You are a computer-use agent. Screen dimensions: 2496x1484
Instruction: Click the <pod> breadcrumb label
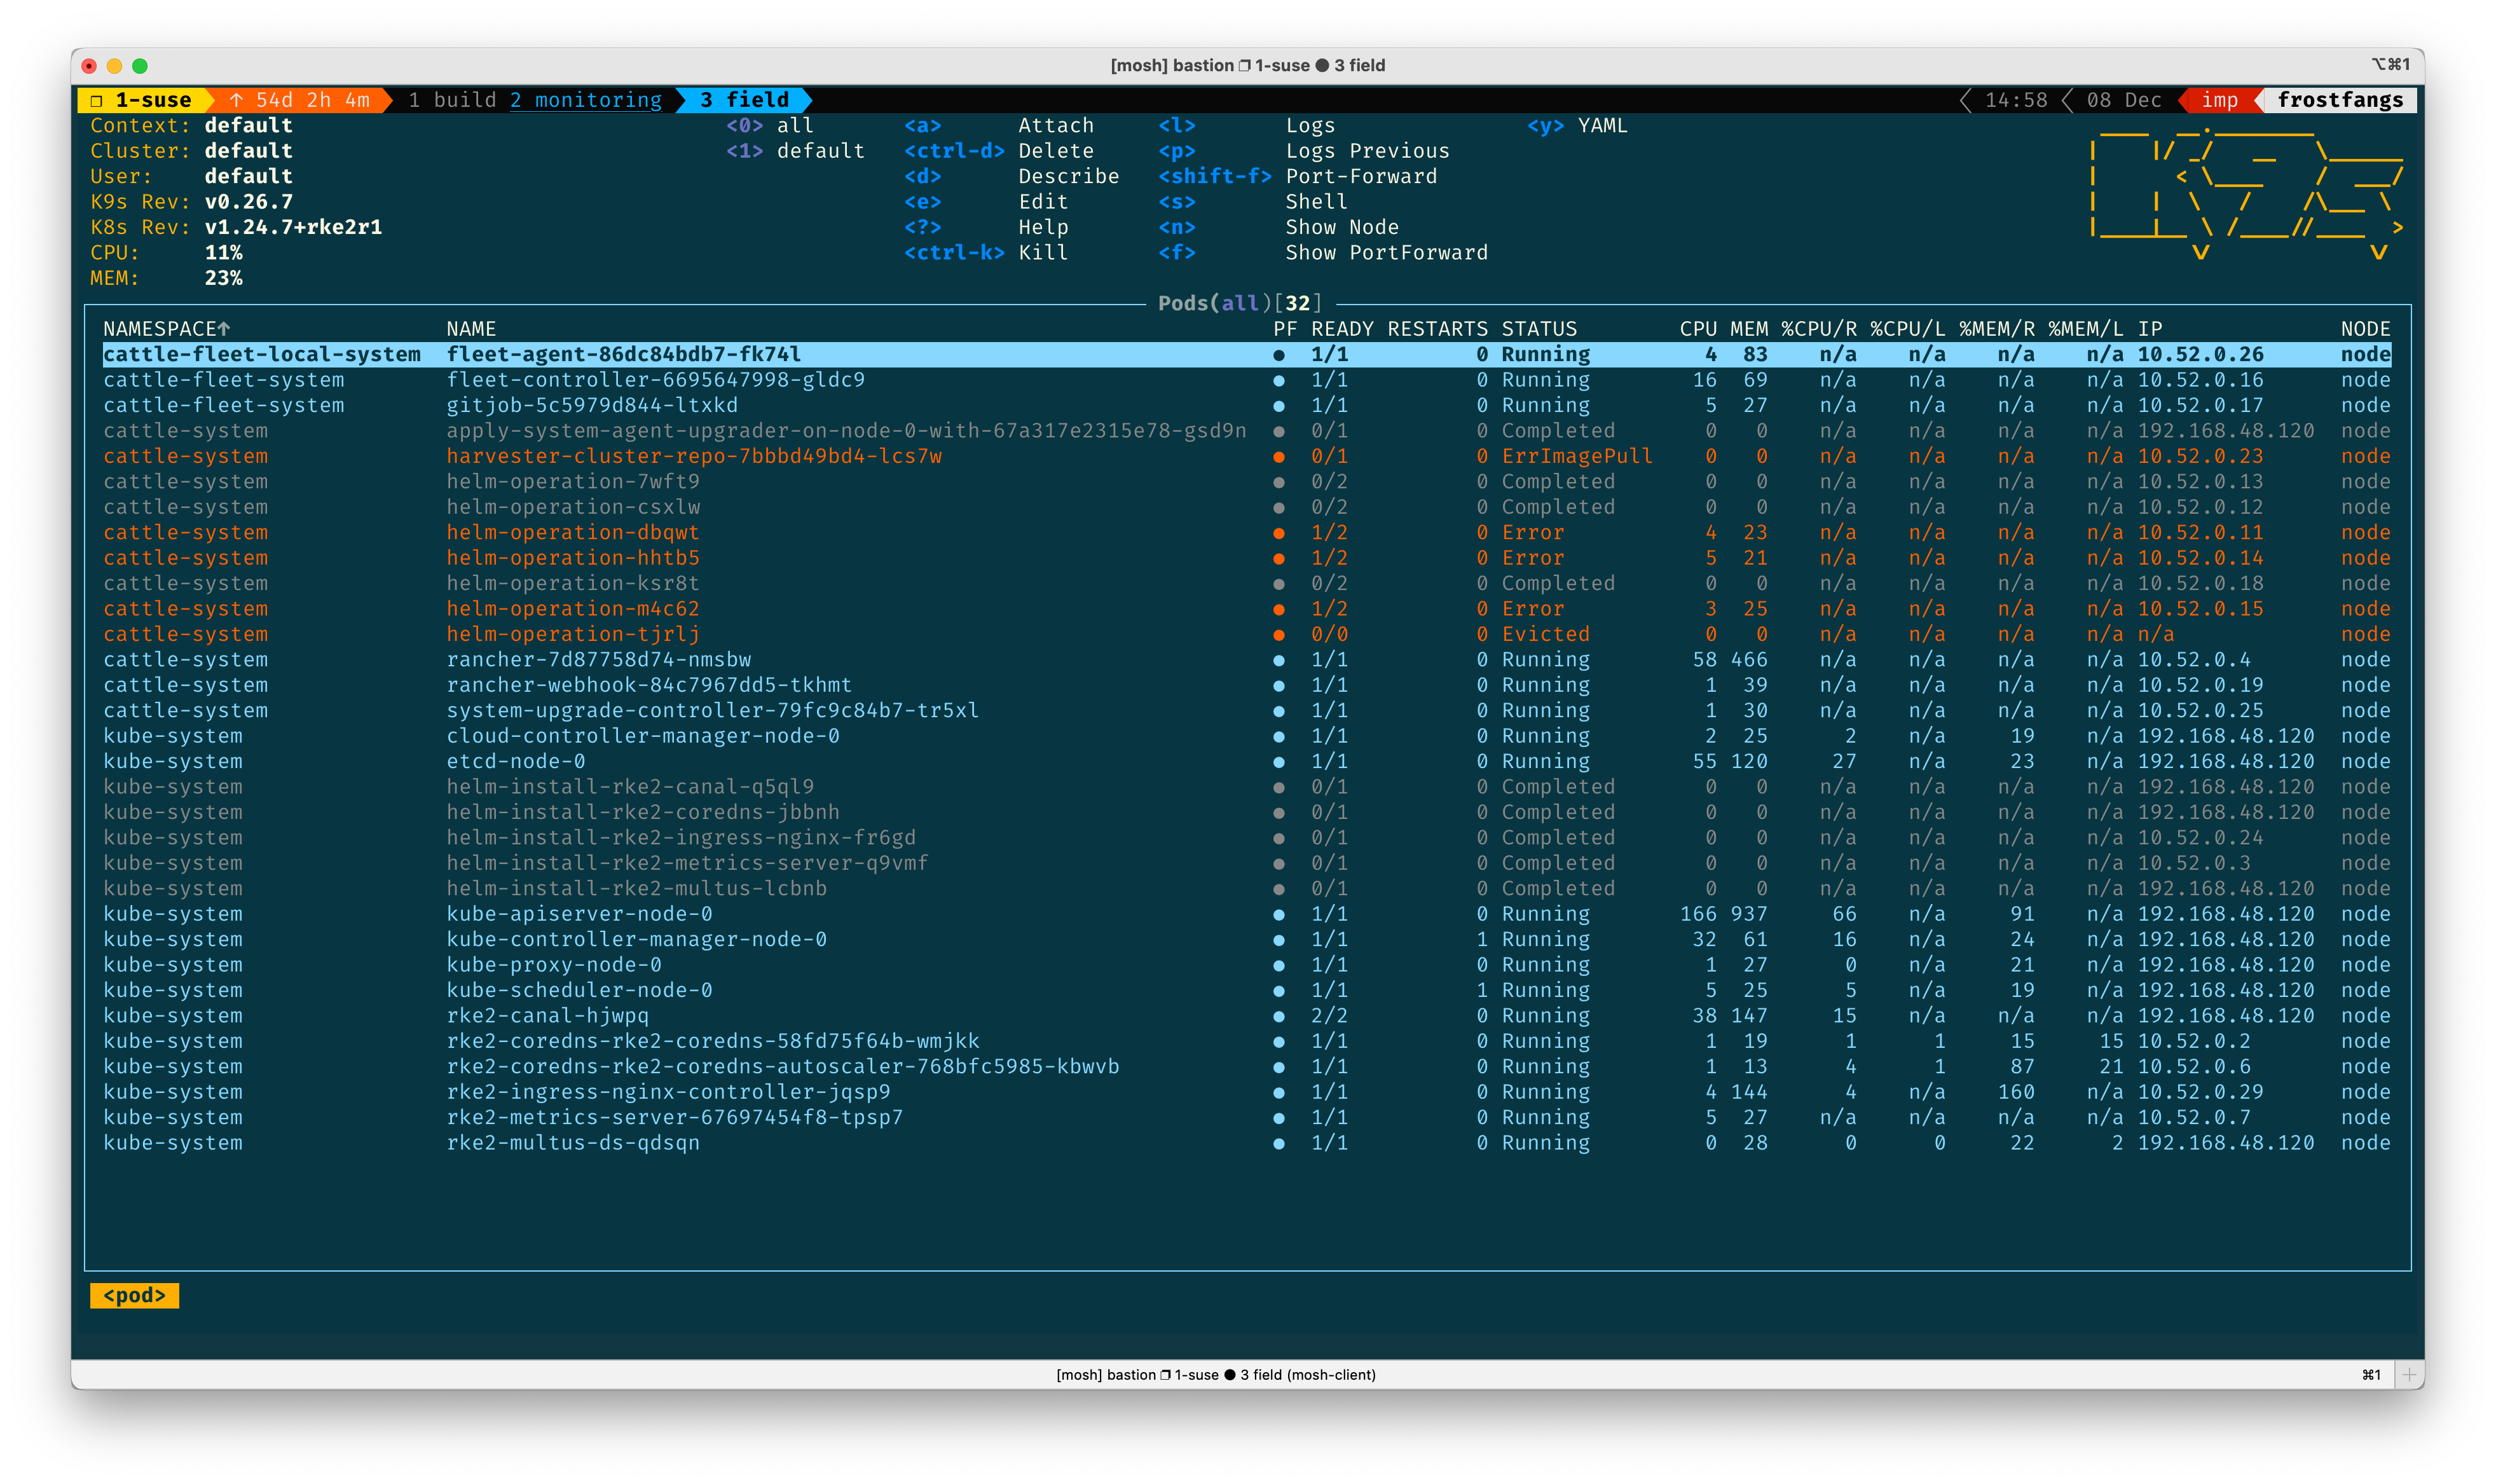tap(134, 1296)
